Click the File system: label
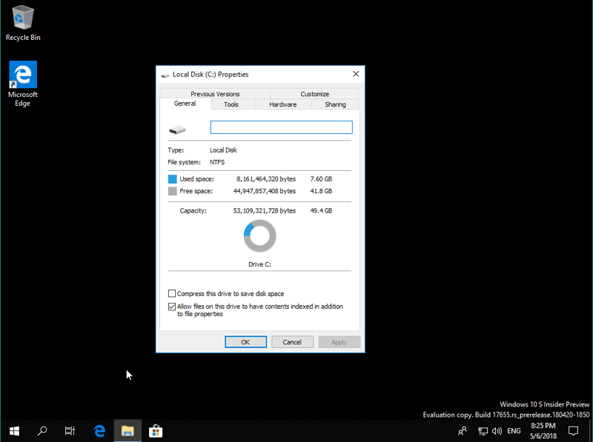 pos(184,162)
